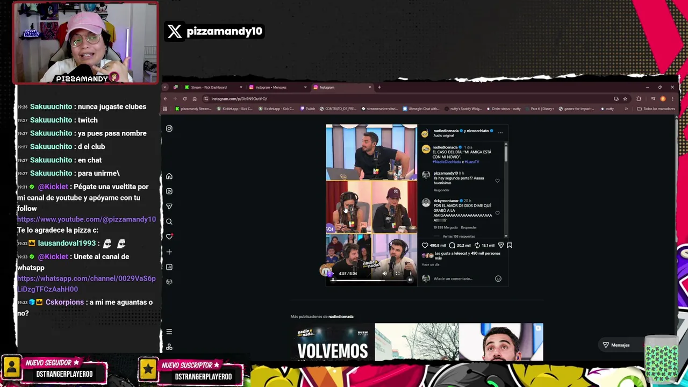Open Todos los marcadores folder
Image resolution: width=688 pixels, height=387 pixels.
[656, 109]
